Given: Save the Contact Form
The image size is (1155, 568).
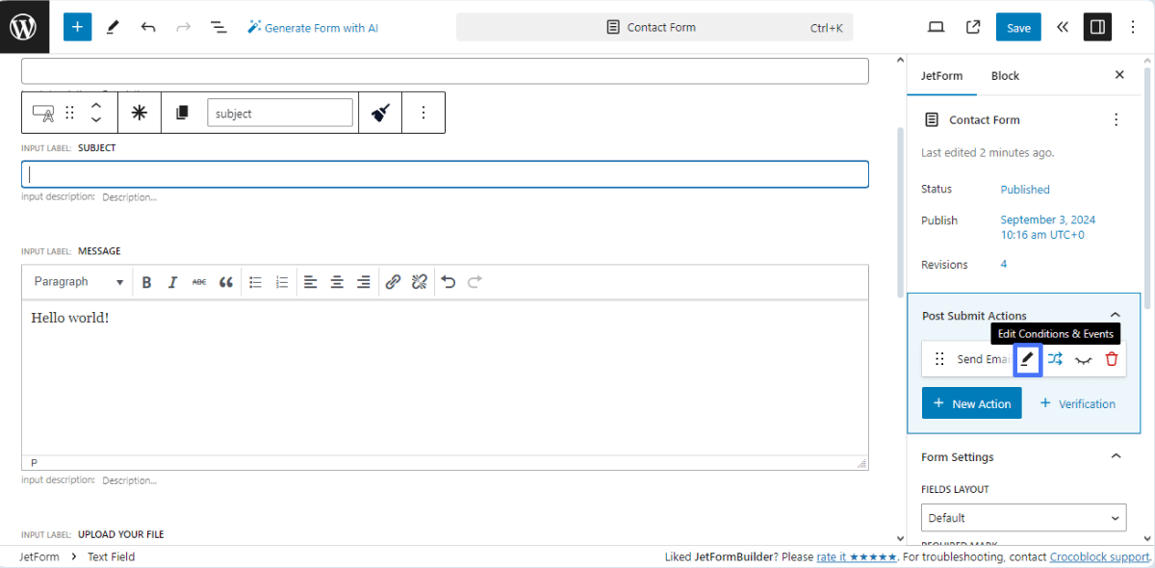Looking at the screenshot, I should click(x=1017, y=27).
